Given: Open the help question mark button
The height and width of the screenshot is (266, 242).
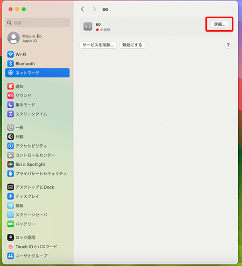Looking at the screenshot, I should tap(228, 45).
